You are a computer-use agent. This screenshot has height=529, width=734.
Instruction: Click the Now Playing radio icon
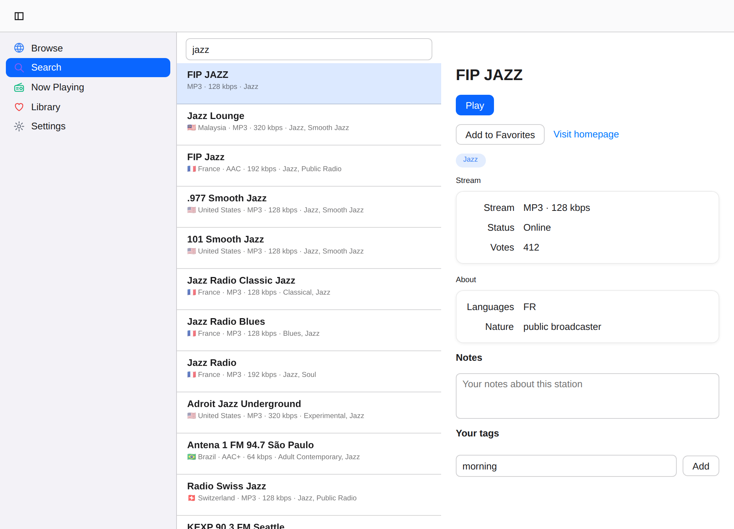(19, 87)
